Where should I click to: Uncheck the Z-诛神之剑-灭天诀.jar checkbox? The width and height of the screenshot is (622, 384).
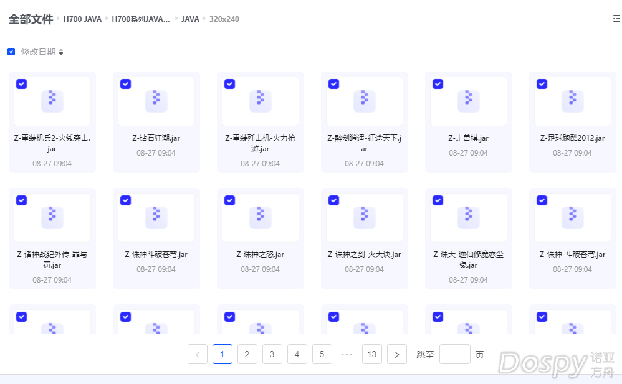(x=334, y=200)
